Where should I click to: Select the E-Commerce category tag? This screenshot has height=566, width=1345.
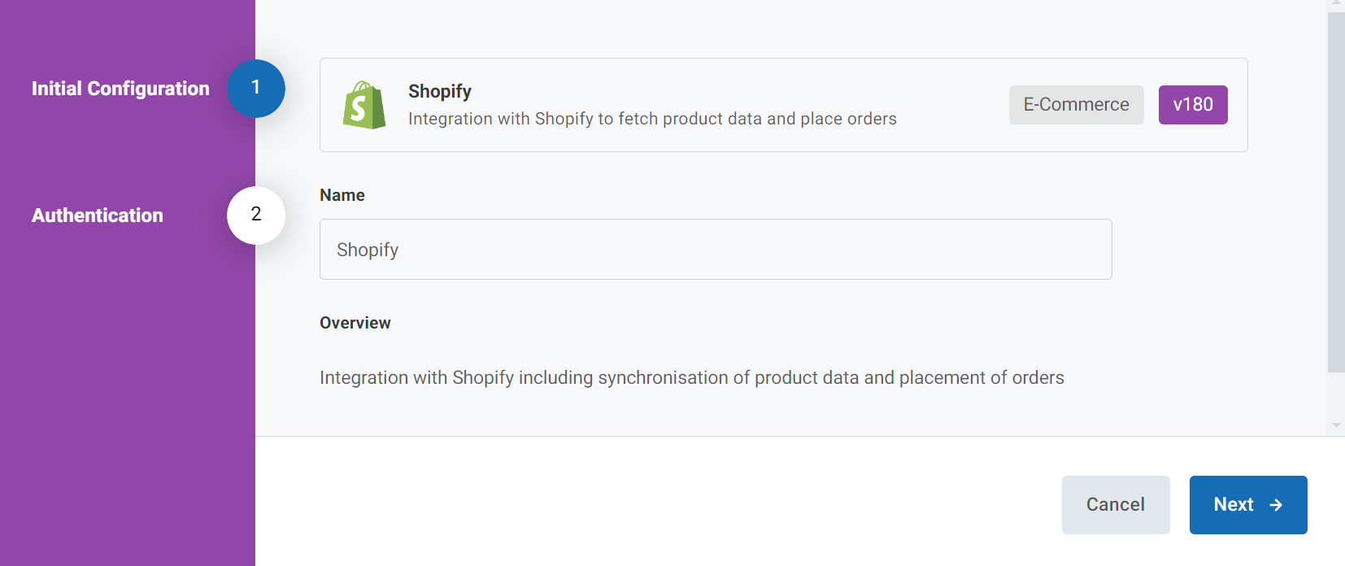click(1076, 105)
